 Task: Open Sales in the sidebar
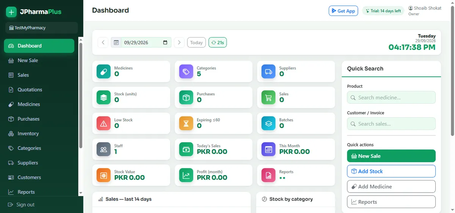click(39, 75)
